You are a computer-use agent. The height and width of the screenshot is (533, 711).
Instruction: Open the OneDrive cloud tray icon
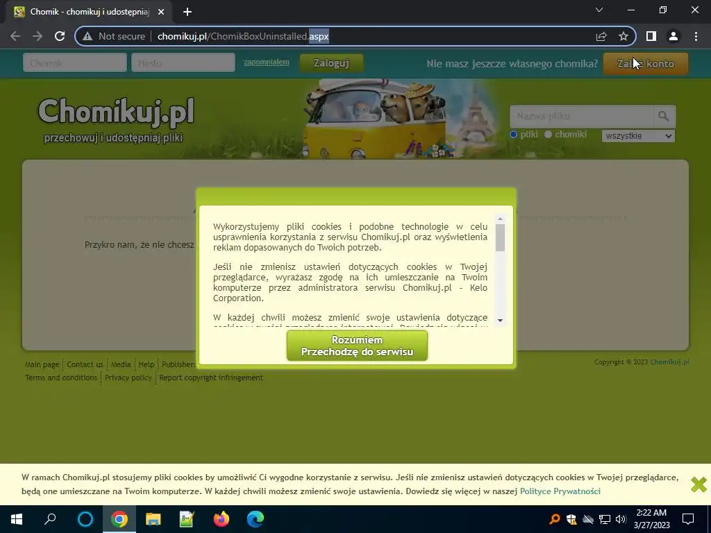(587, 519)
